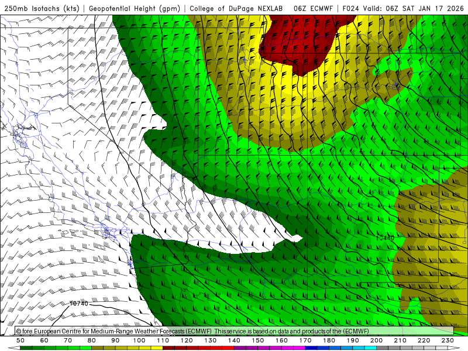Click the "F024" forecast hour label

[x=350, y=8]
